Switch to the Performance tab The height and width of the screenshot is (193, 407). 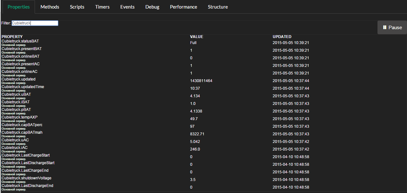183,7
